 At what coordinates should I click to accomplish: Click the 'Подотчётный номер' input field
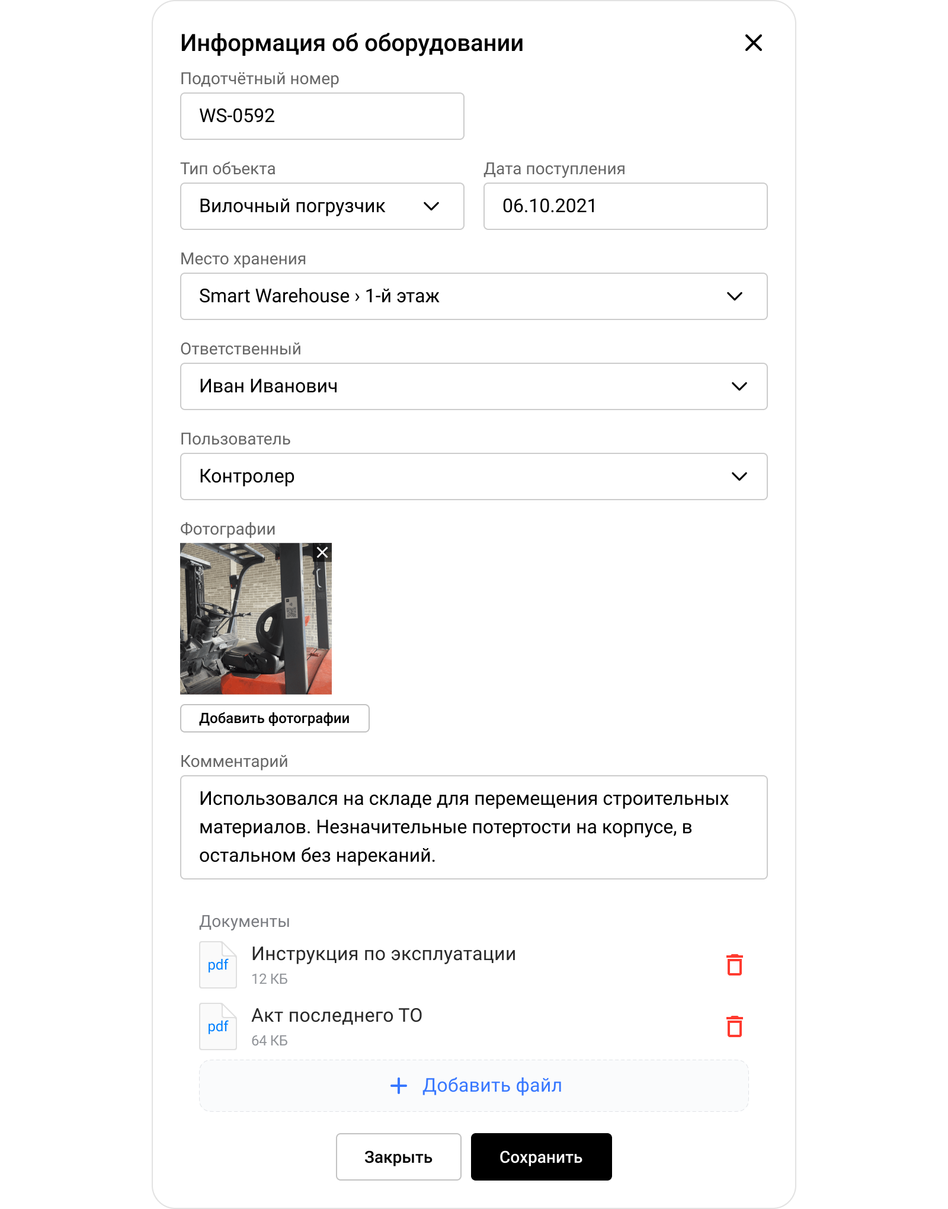(x=322, y=116)
